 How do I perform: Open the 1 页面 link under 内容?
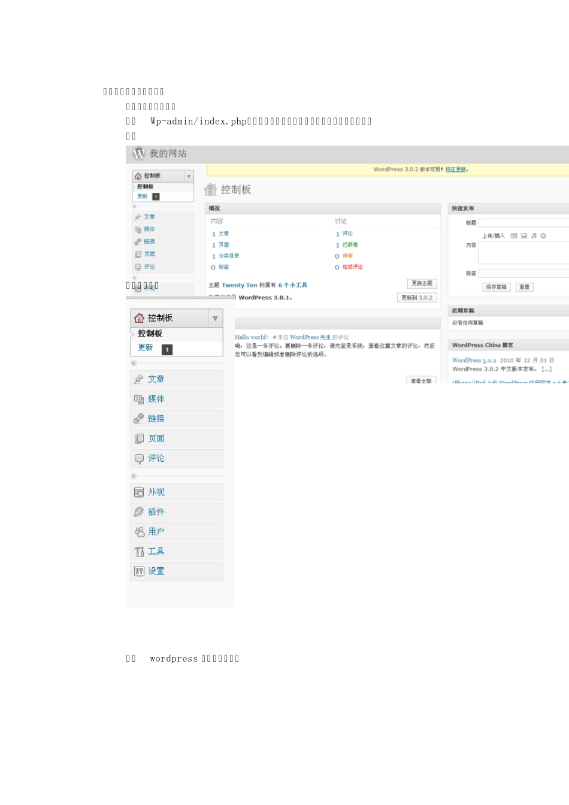point(220,245)
